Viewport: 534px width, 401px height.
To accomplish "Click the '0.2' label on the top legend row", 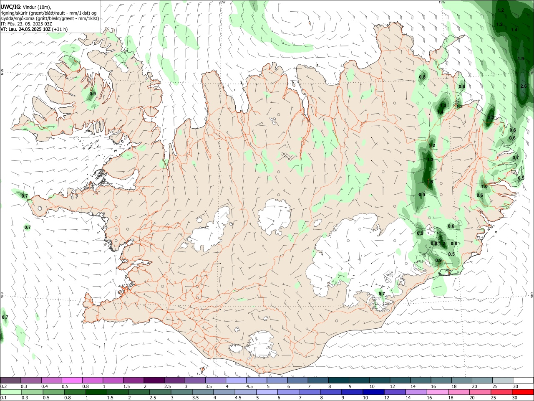I will click(x=3, y=386).
